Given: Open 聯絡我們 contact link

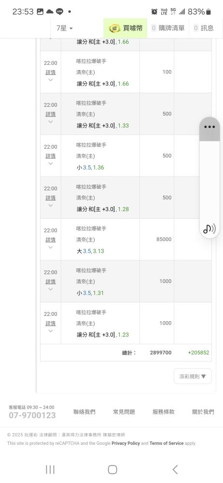Looking at the screenshot, I should (84, 412).
